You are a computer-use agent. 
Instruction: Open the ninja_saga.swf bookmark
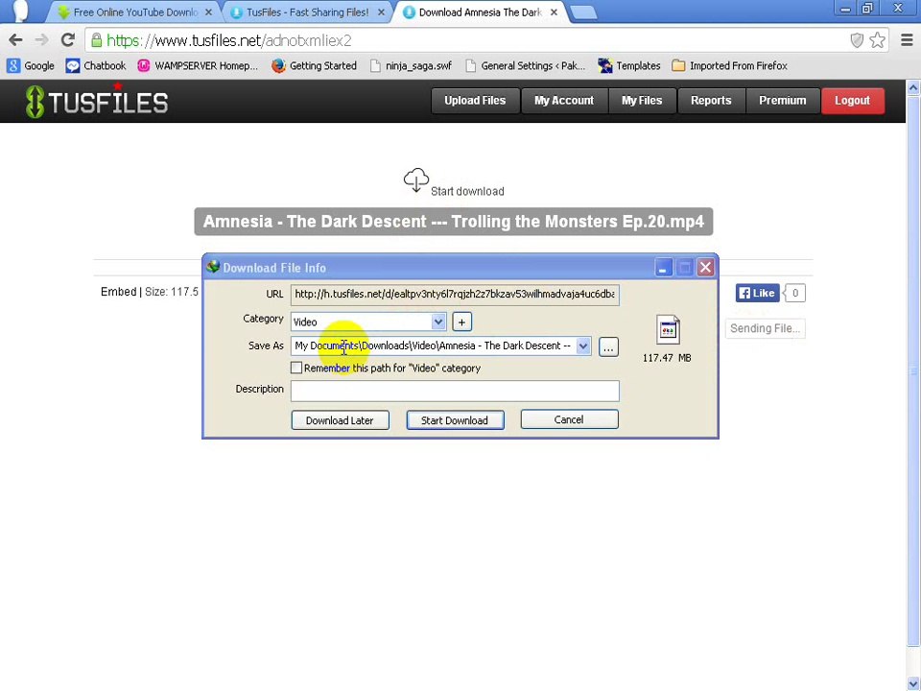[411, 66]
